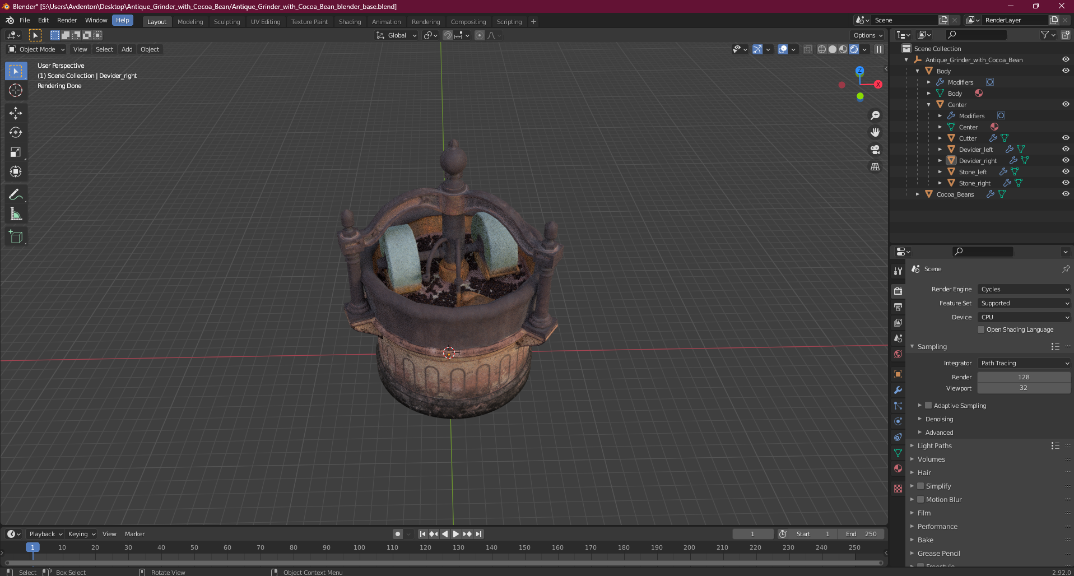Screen dimensions: 1074x576
Task: Hide Antique_Grinder_with_Cocoa_Bean collection
Action: coord(1066,59)
